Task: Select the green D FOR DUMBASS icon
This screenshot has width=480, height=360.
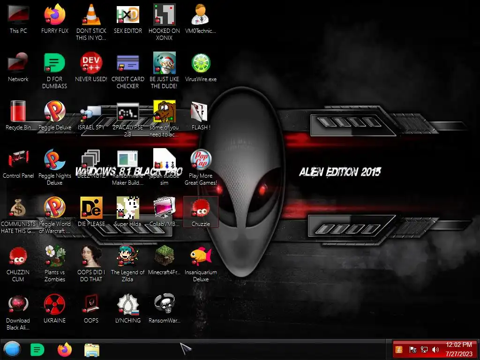Action: [x=54, y=70]
